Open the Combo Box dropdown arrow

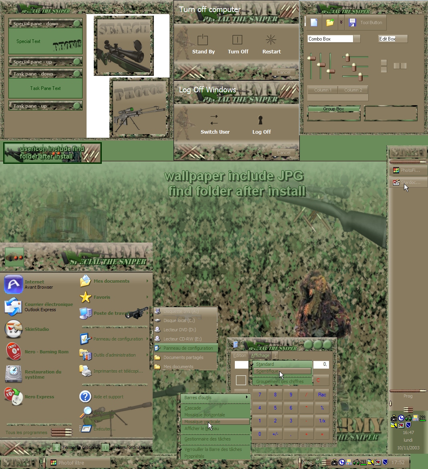coord(357,39)
